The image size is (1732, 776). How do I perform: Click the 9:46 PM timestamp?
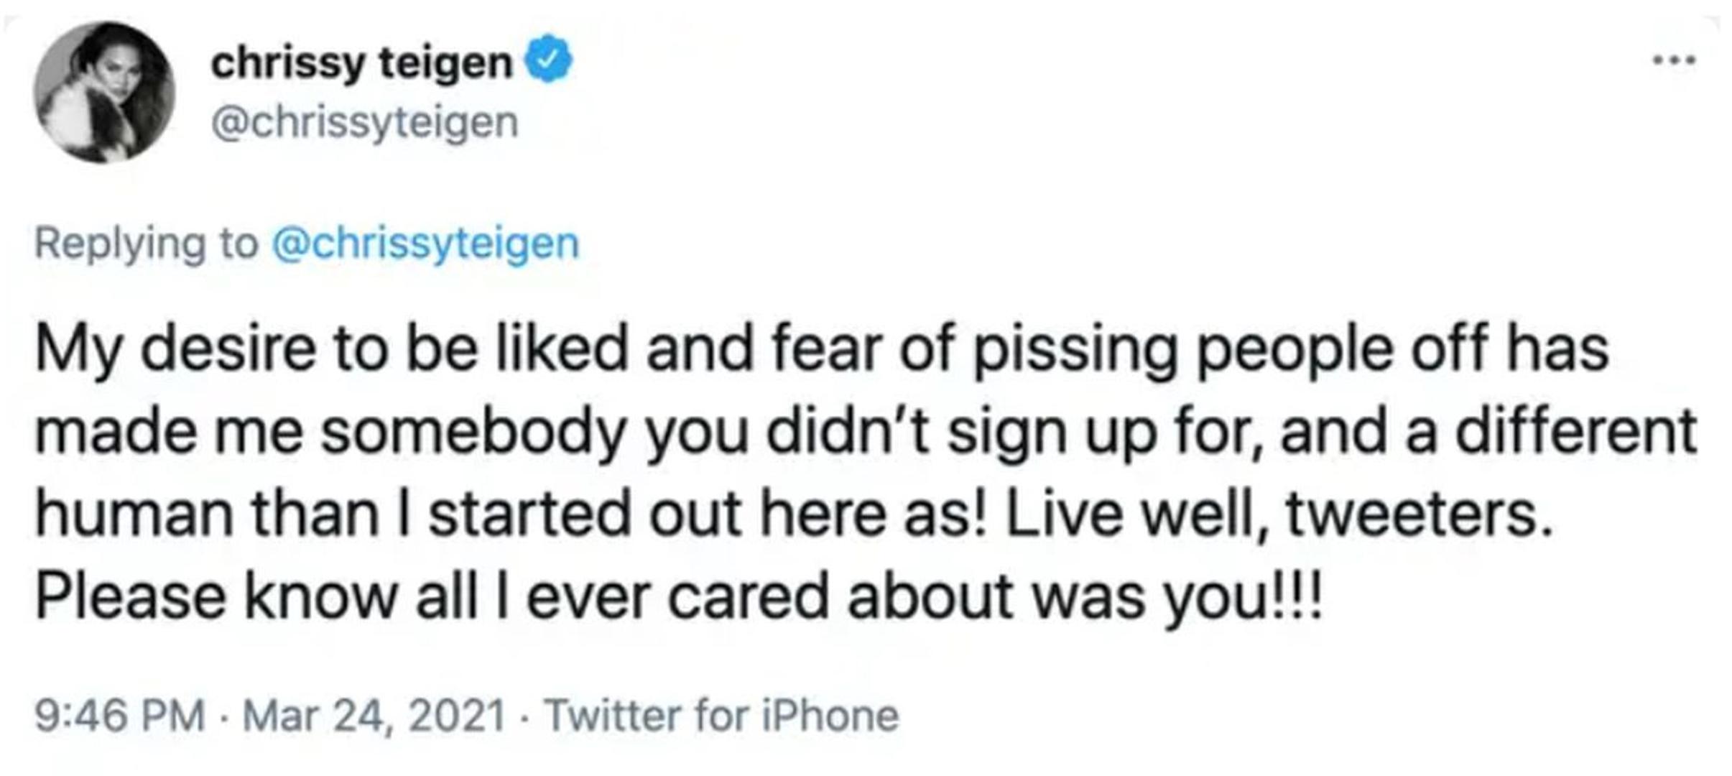(120, 716)
